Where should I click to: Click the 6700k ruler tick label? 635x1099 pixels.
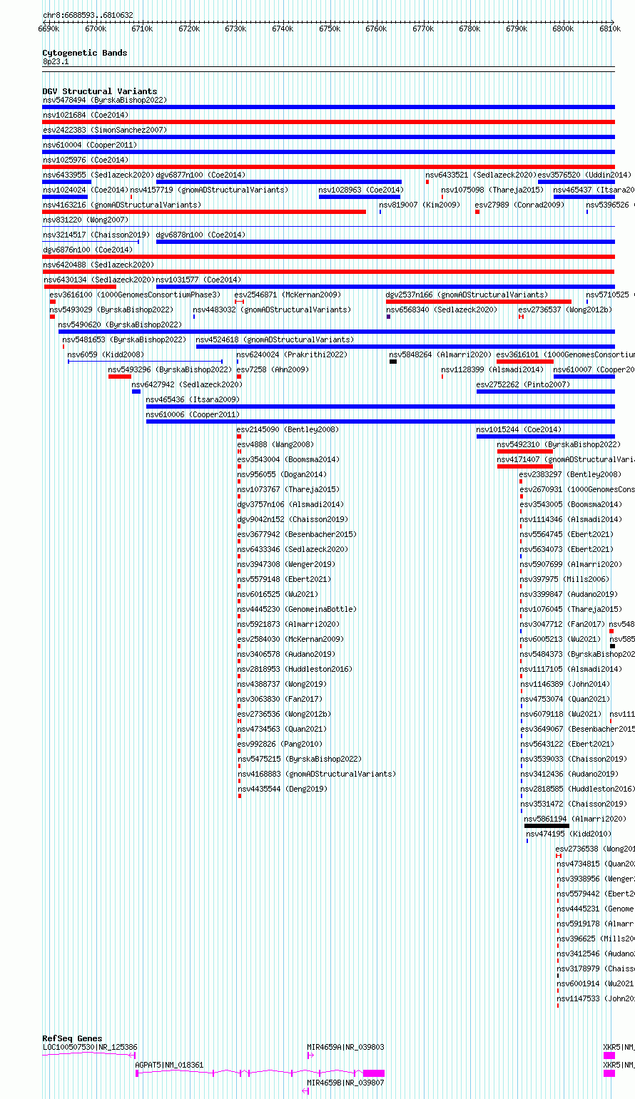point(95,29)
